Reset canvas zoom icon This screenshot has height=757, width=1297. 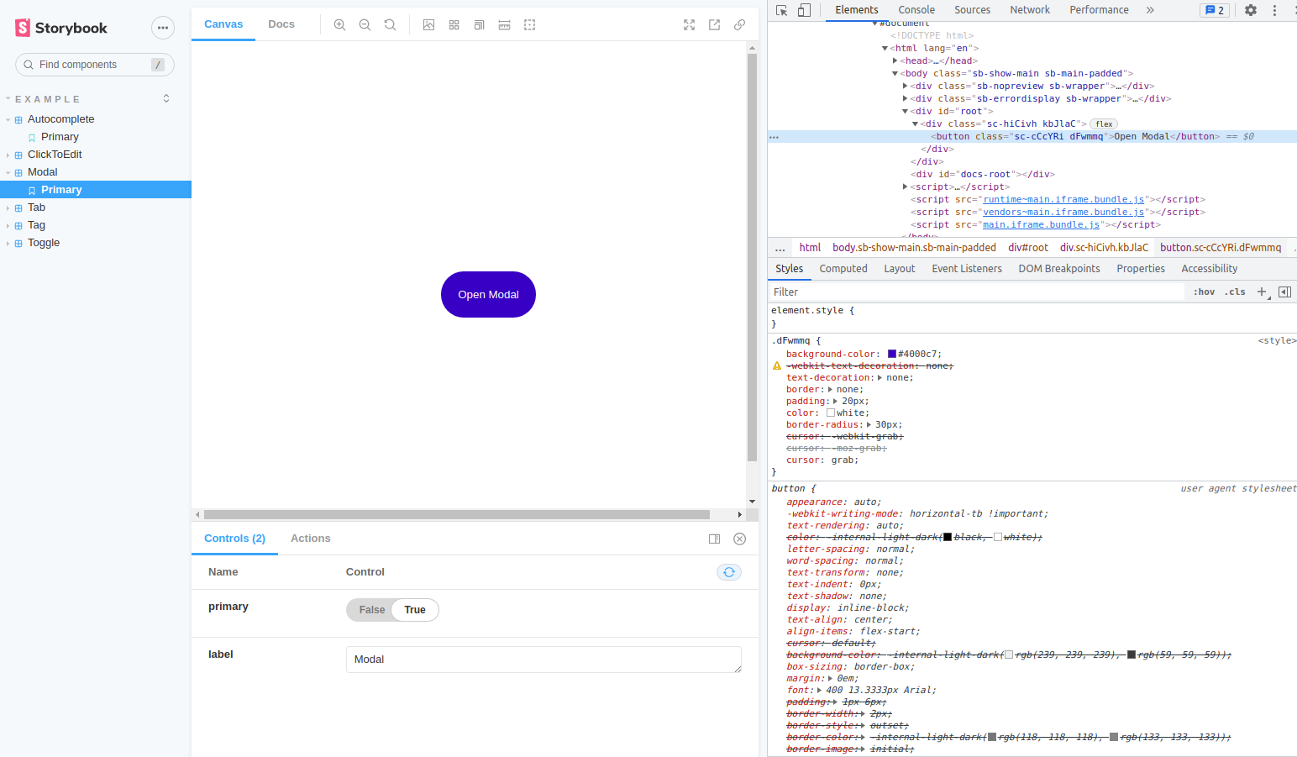390,25
